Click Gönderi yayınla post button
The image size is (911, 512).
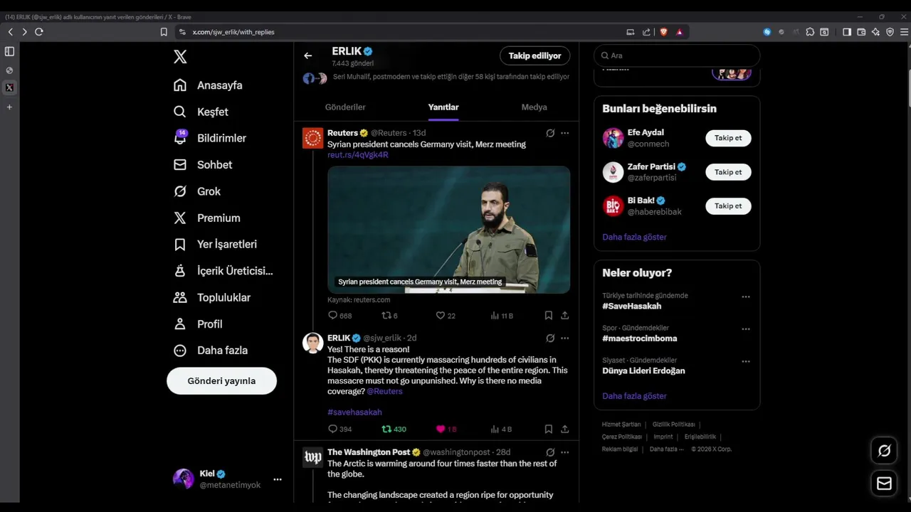point(221,380)
